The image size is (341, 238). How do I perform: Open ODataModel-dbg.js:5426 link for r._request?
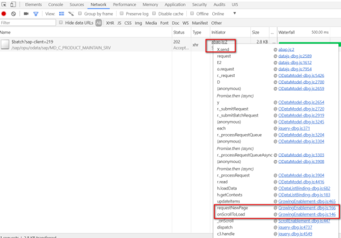(301, 75)
